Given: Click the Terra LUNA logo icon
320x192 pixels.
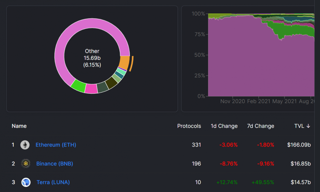Looking at the screenshot, I should point(26,182).
